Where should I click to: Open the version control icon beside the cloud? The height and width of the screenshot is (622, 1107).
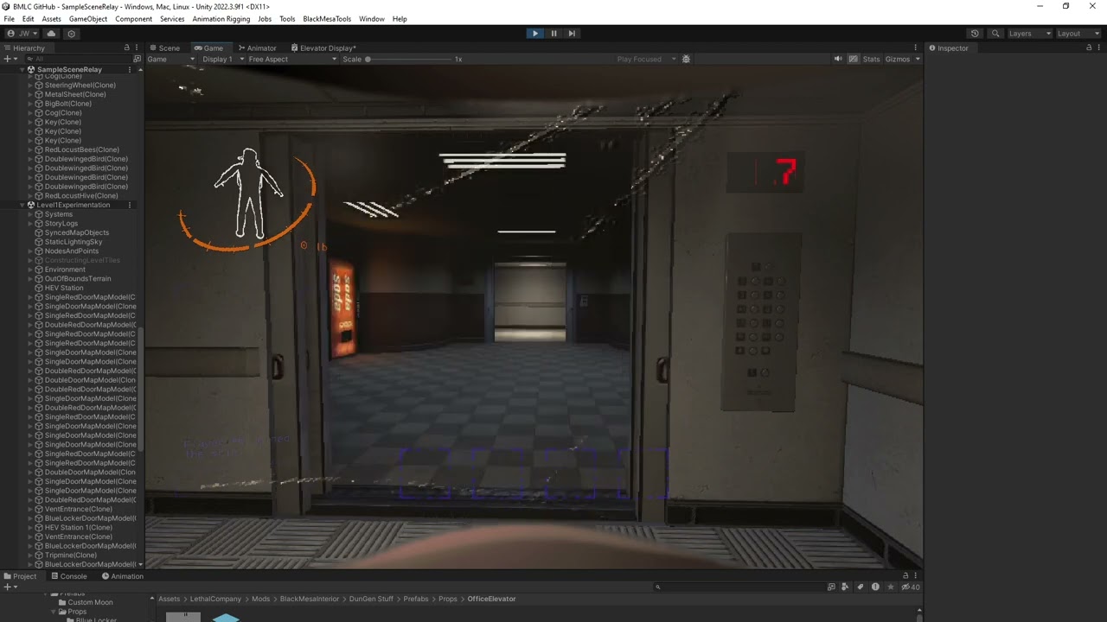point(71,34)
